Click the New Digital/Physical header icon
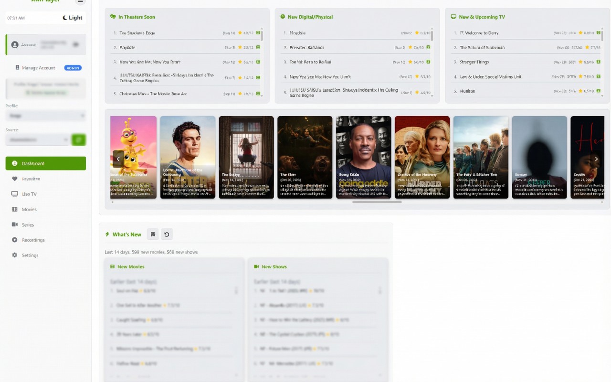Viewport: 611px width, 382px height. pyautogui.click(x=283, y=17)
